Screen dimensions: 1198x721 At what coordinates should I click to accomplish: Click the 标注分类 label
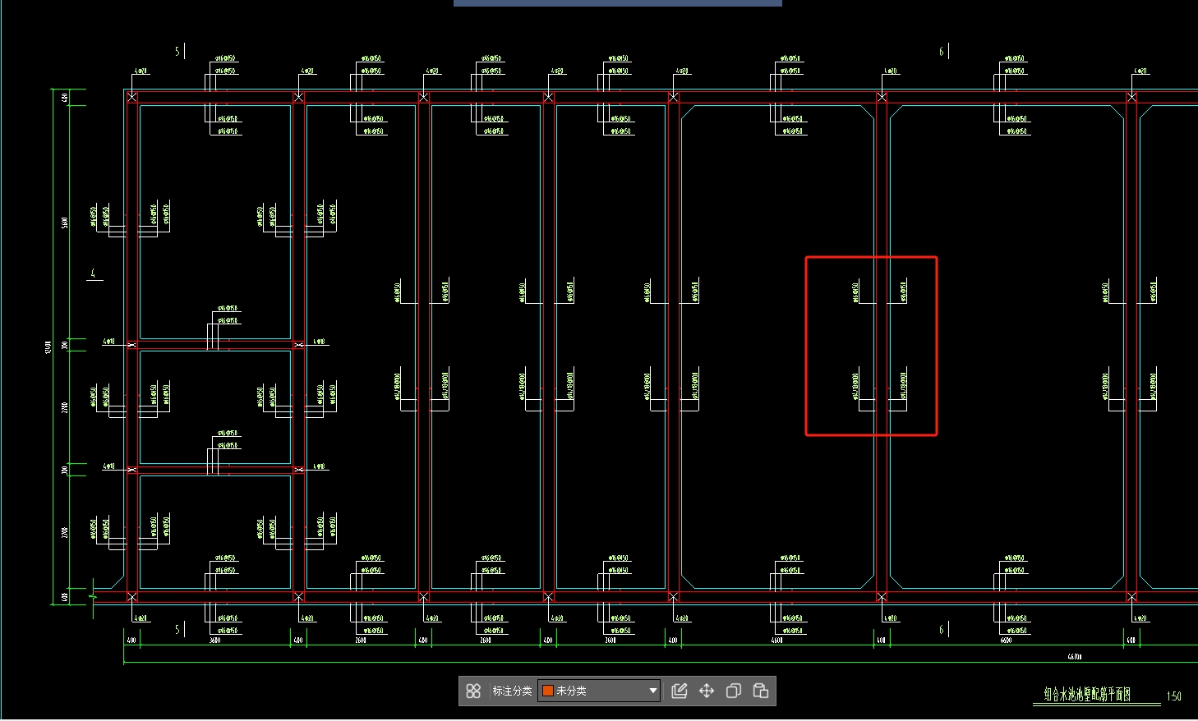click(512, 691)
